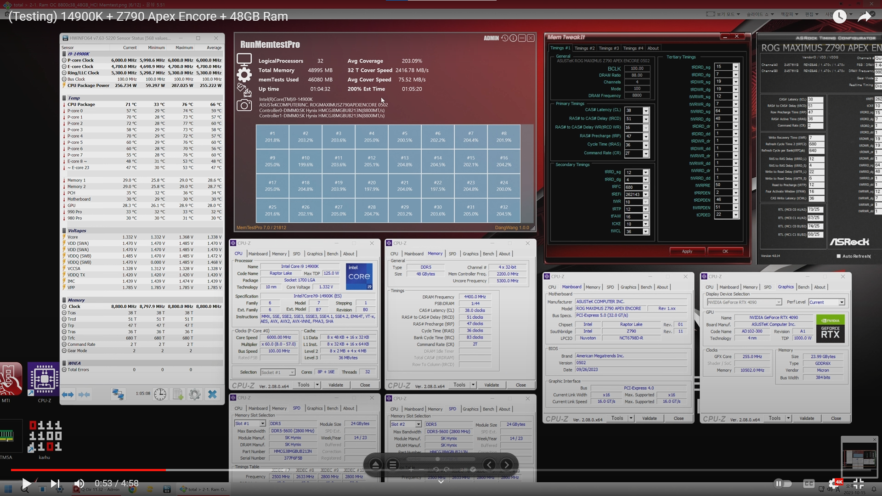Open the Slot #1 memory slot dropdown
This screenshot has width=882, height=496.
tap(262, 423)
